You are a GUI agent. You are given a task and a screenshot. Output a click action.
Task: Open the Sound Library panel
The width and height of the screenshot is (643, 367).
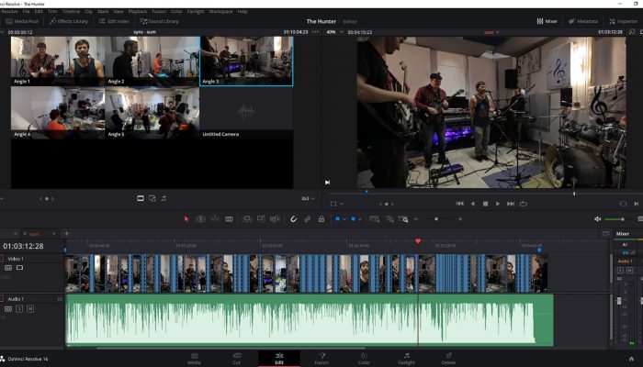(160, 21)
